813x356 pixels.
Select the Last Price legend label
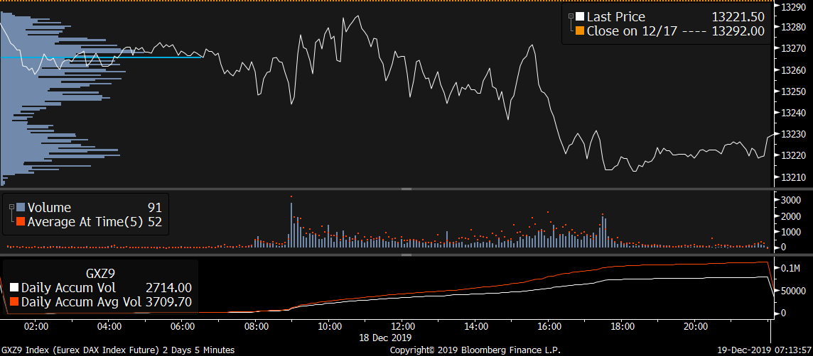point(615,17)
